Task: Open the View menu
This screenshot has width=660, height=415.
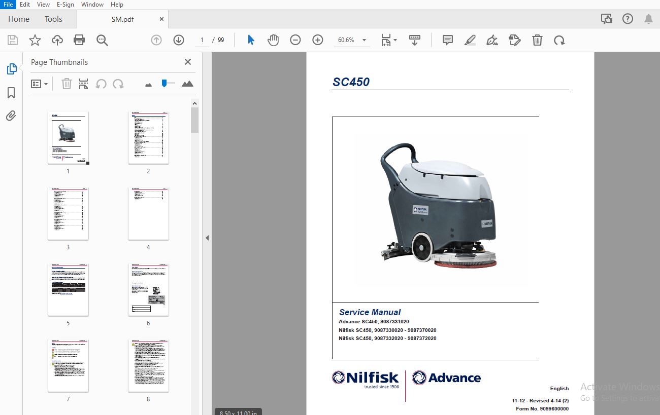Action: (44, 4)
